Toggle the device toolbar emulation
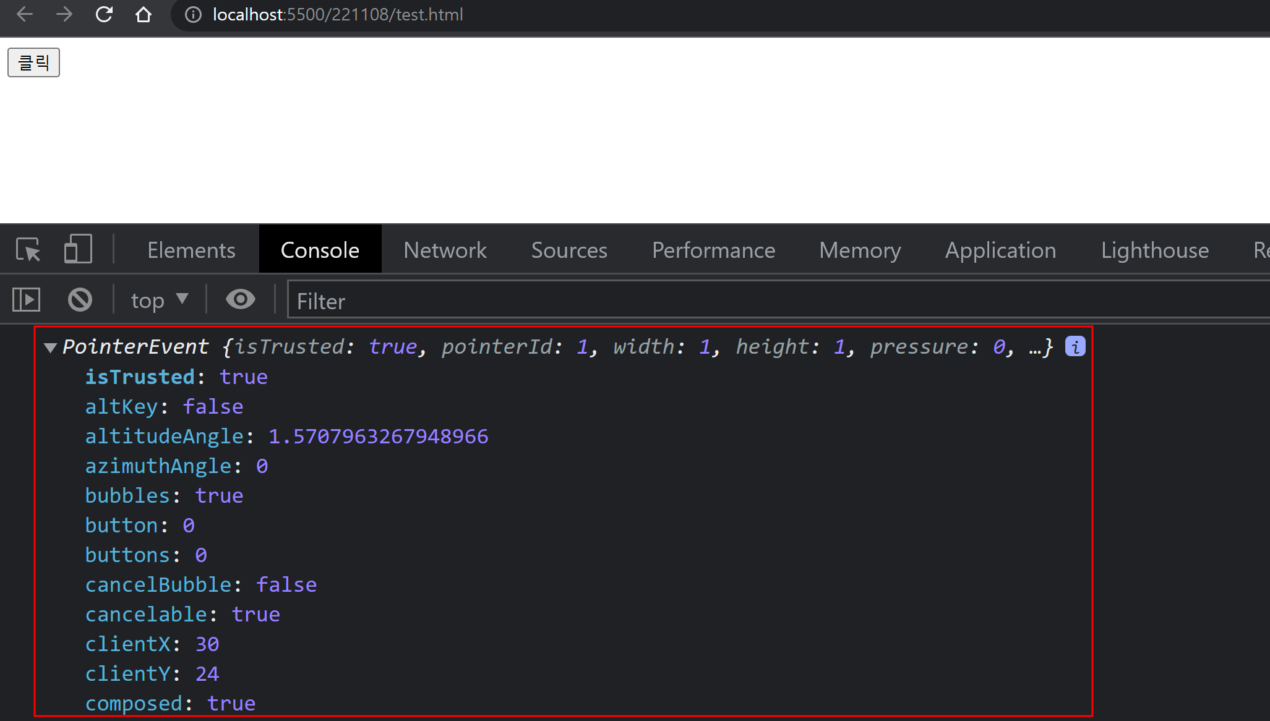The image size is (1270, 721). (78, 249)
